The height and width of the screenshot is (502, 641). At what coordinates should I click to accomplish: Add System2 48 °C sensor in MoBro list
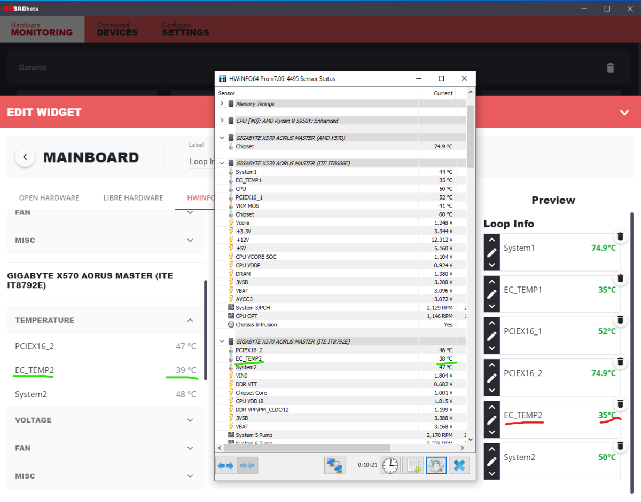coord(105,394)
